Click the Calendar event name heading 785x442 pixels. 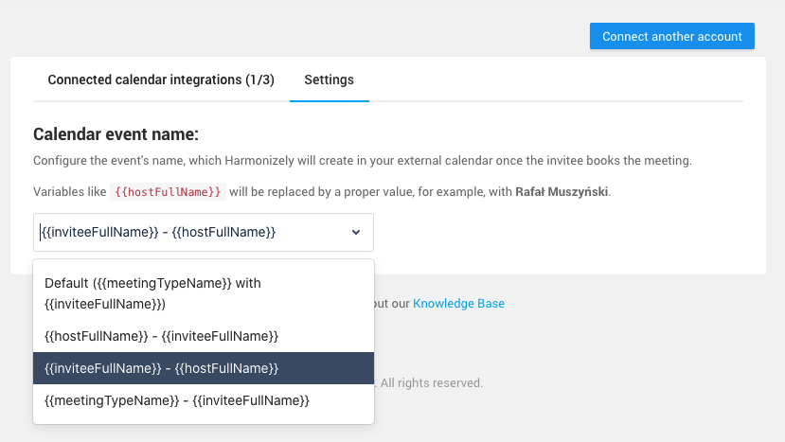tap(116, 134)
